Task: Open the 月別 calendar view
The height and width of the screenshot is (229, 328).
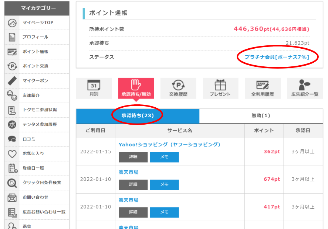Action: click(x=94, y=88)
